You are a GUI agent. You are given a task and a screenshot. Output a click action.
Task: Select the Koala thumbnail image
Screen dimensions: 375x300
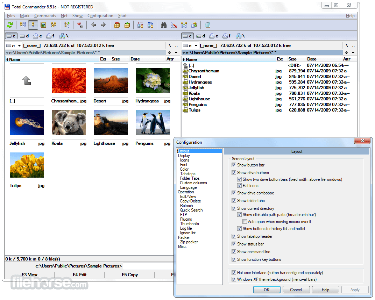point(69,123)
